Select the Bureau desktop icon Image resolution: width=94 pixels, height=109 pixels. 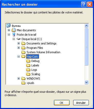click(x=8, y=26)
